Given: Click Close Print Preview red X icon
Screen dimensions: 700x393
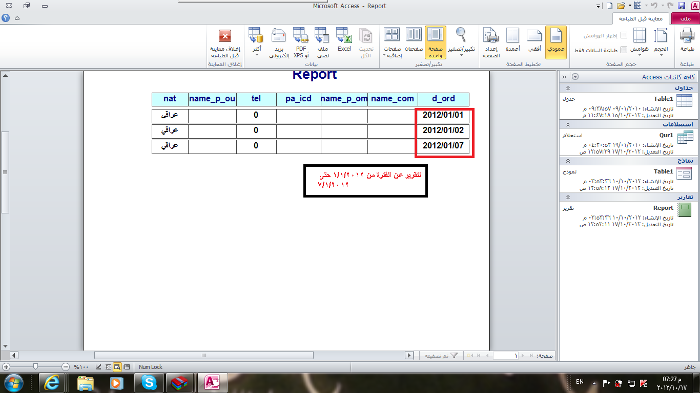Looking at the screenshot, I should (225, 42).
